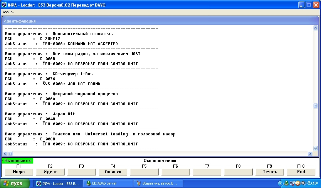Open the F4 Ошибки error list

tap(113, 172)
